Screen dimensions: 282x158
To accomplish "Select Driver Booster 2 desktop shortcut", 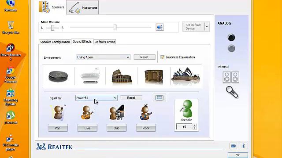I will (11, 52).
